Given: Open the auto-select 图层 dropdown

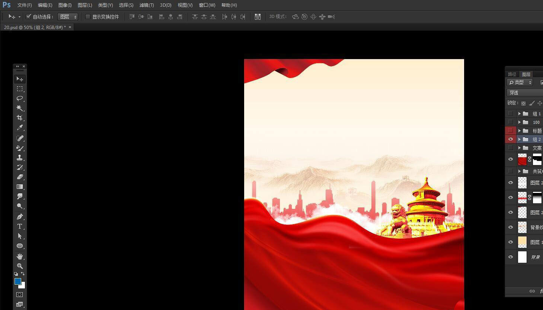Looking at the screenshot, I should point(68,17).
